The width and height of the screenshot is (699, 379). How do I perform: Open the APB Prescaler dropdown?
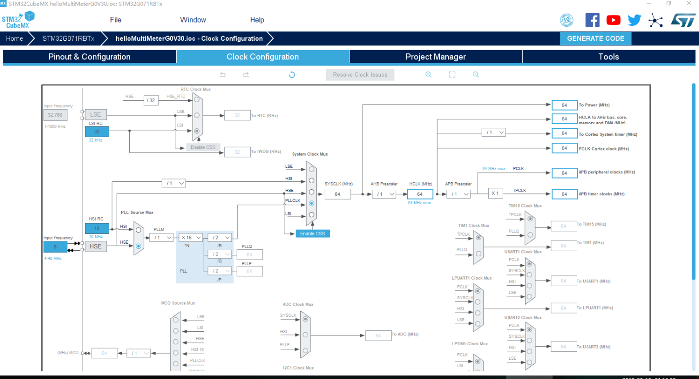point(458,194)
